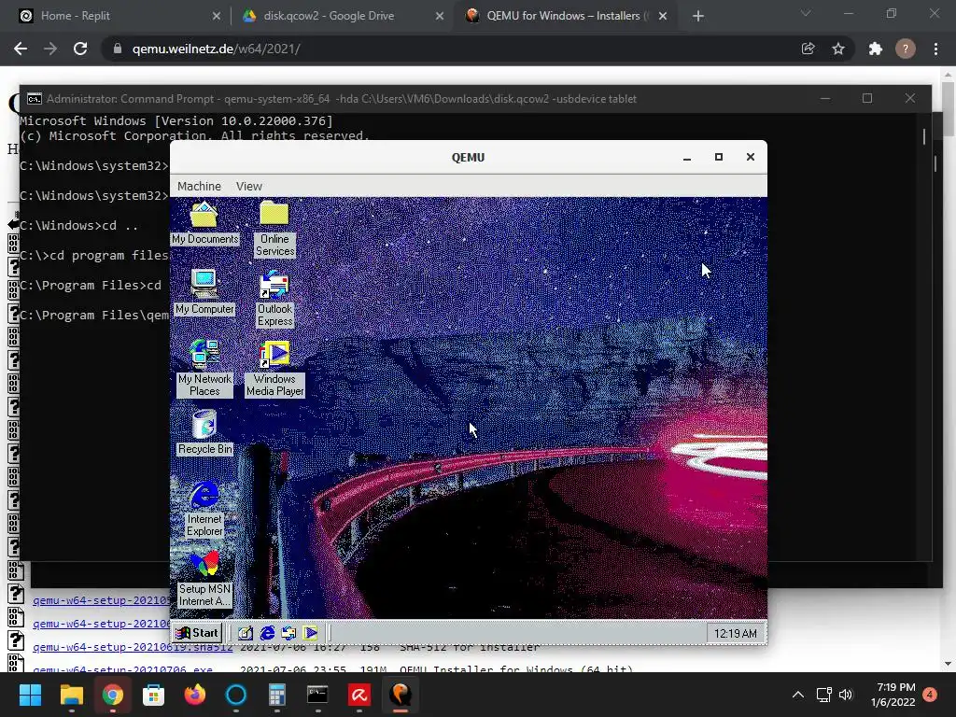
Task: Select Setup MSN Internet Access icon
Action: click(x=204, y=579)
